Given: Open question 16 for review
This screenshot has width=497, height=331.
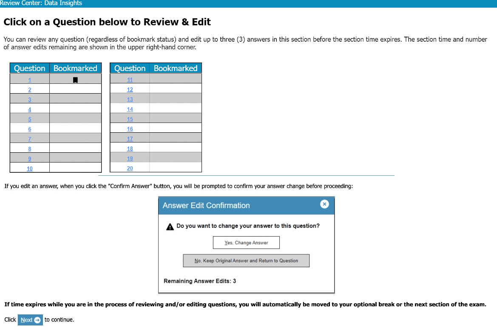Looking at the screenshot, I should point(130,129).
